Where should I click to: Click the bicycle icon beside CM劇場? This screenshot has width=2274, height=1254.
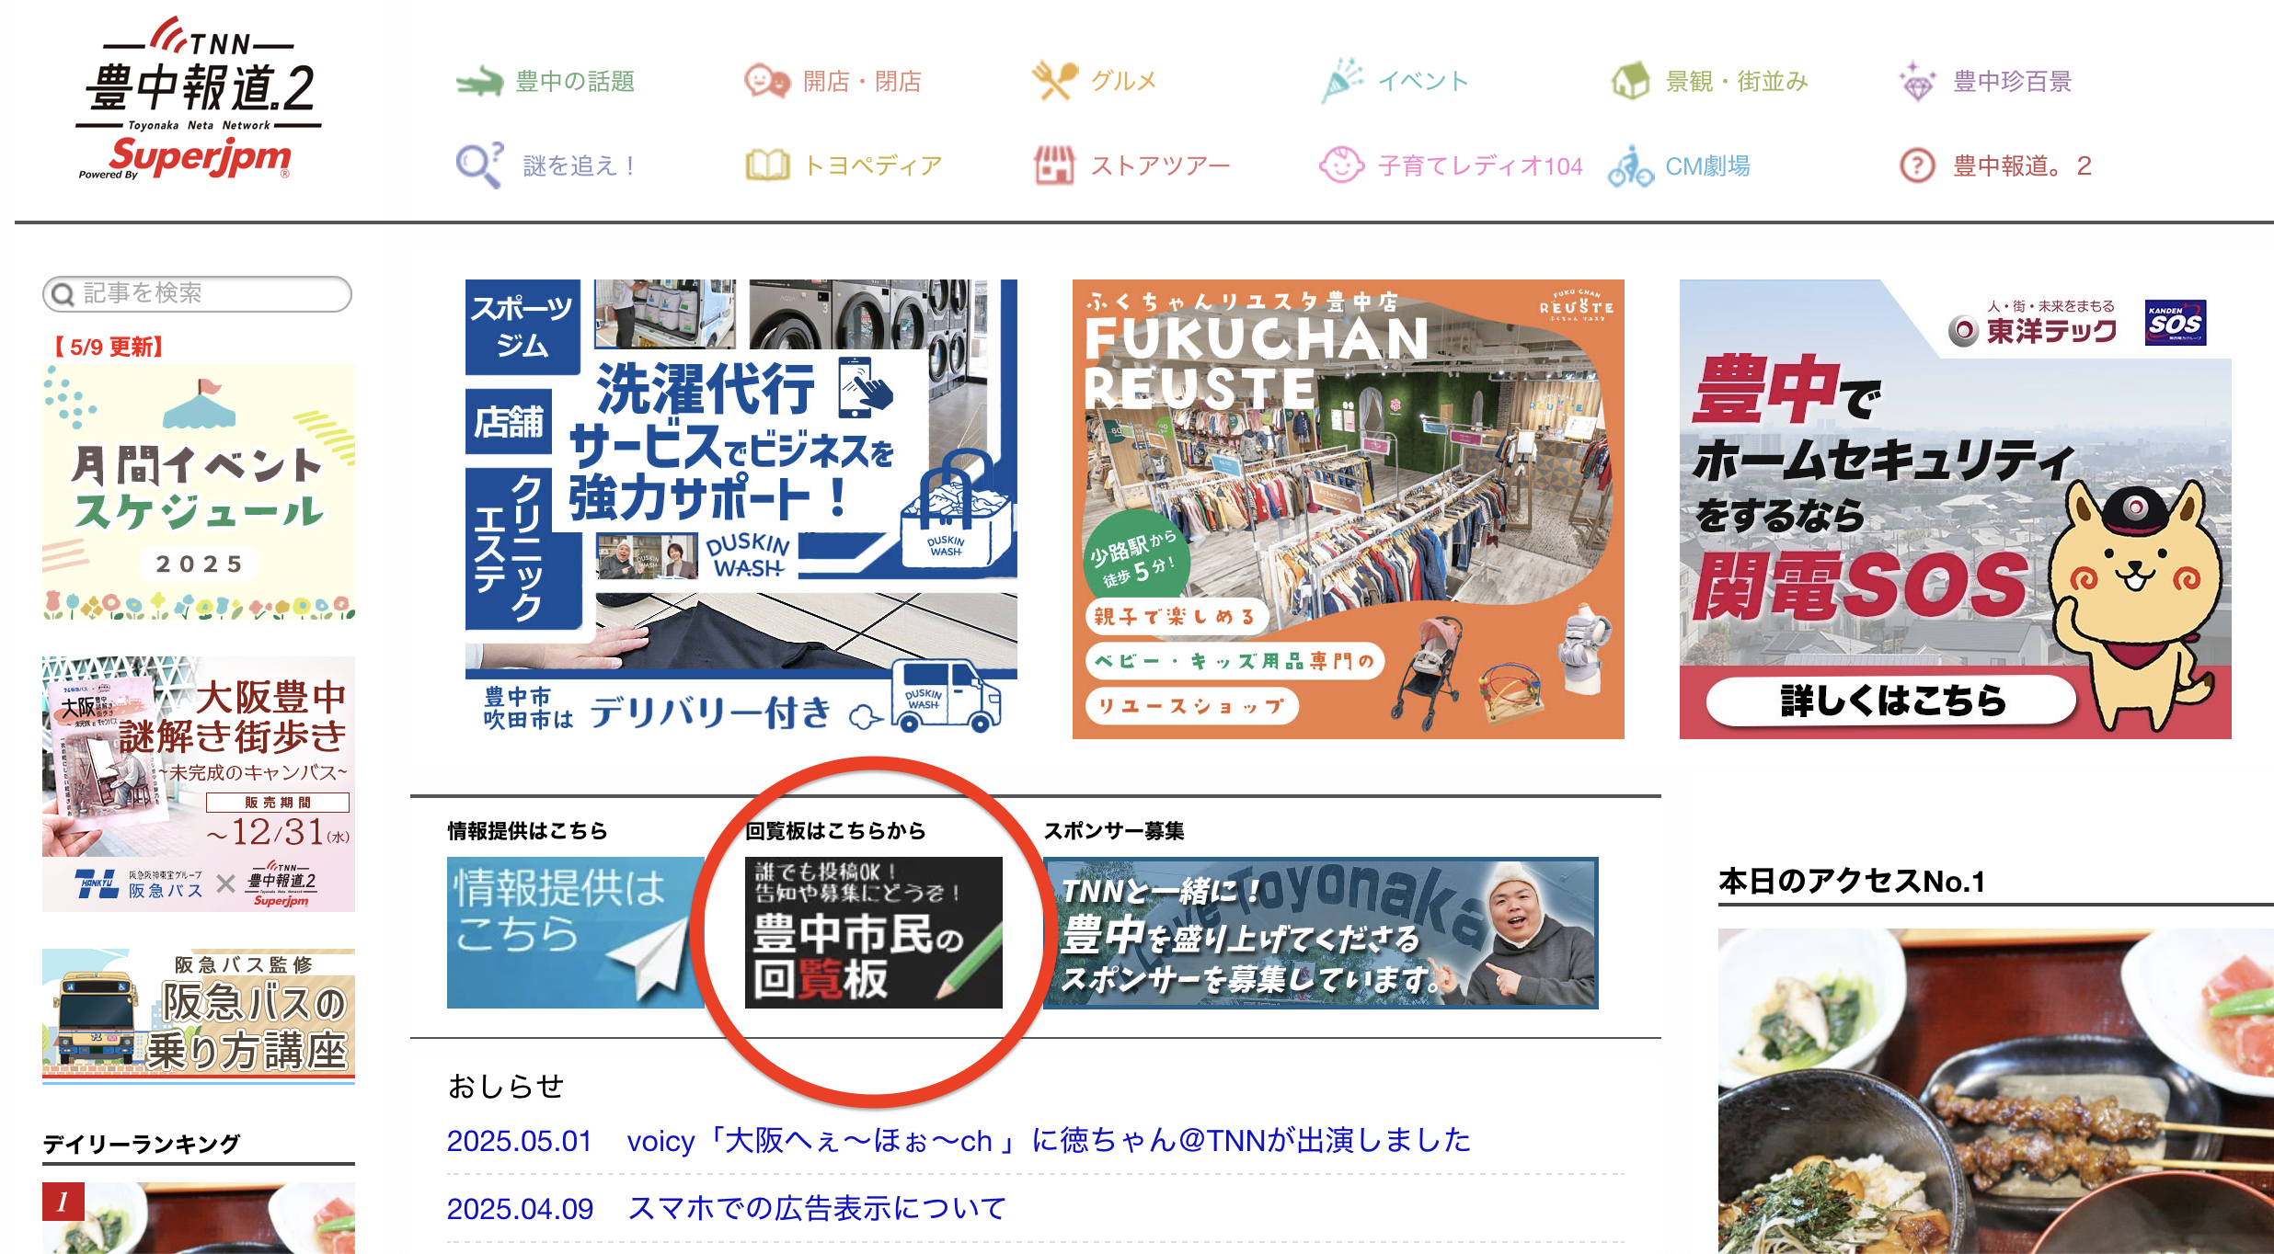[1630, 165]
